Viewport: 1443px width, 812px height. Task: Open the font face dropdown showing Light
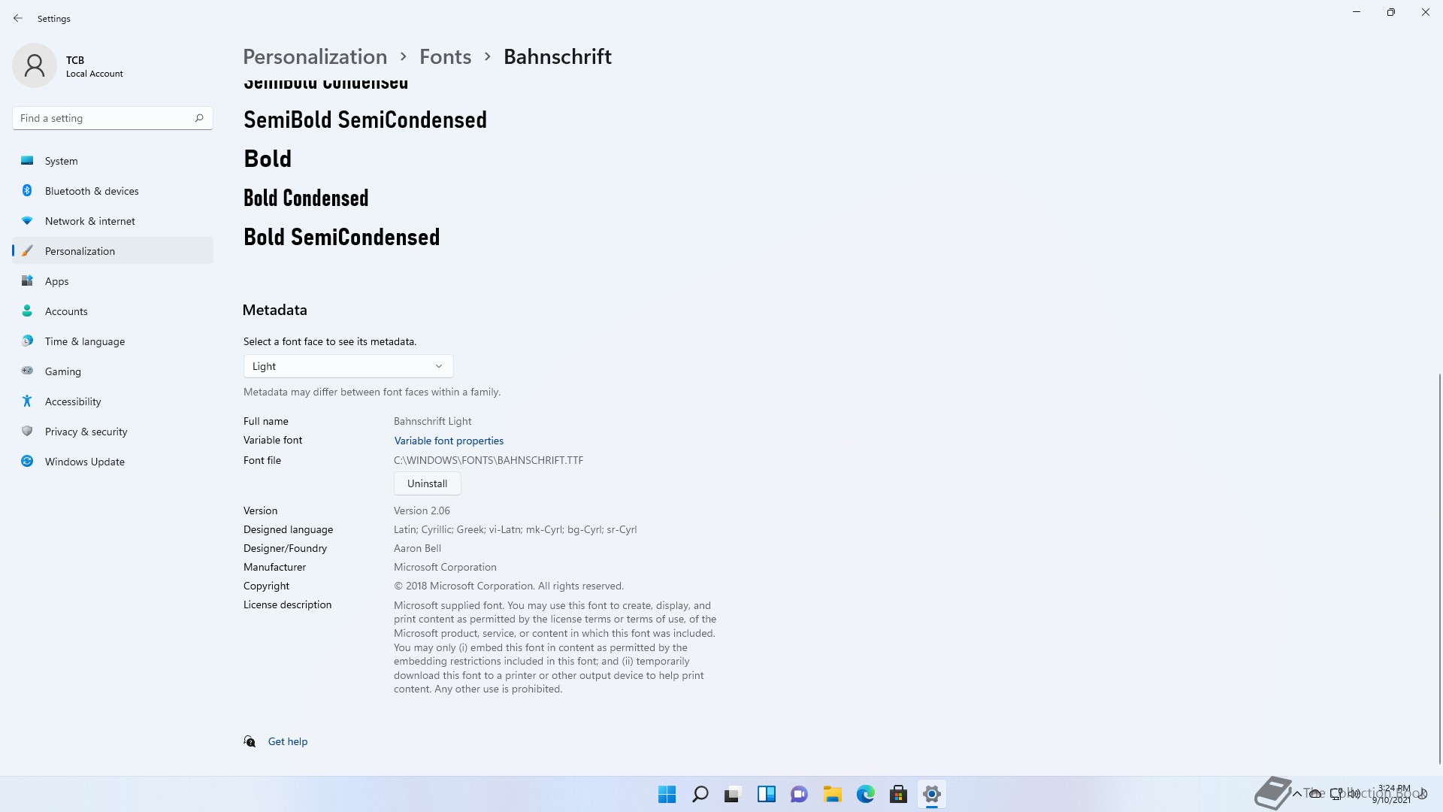349,366
